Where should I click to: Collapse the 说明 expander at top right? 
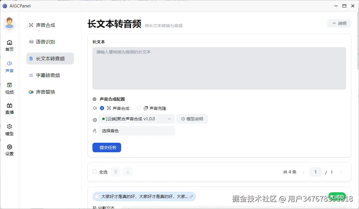339,23
